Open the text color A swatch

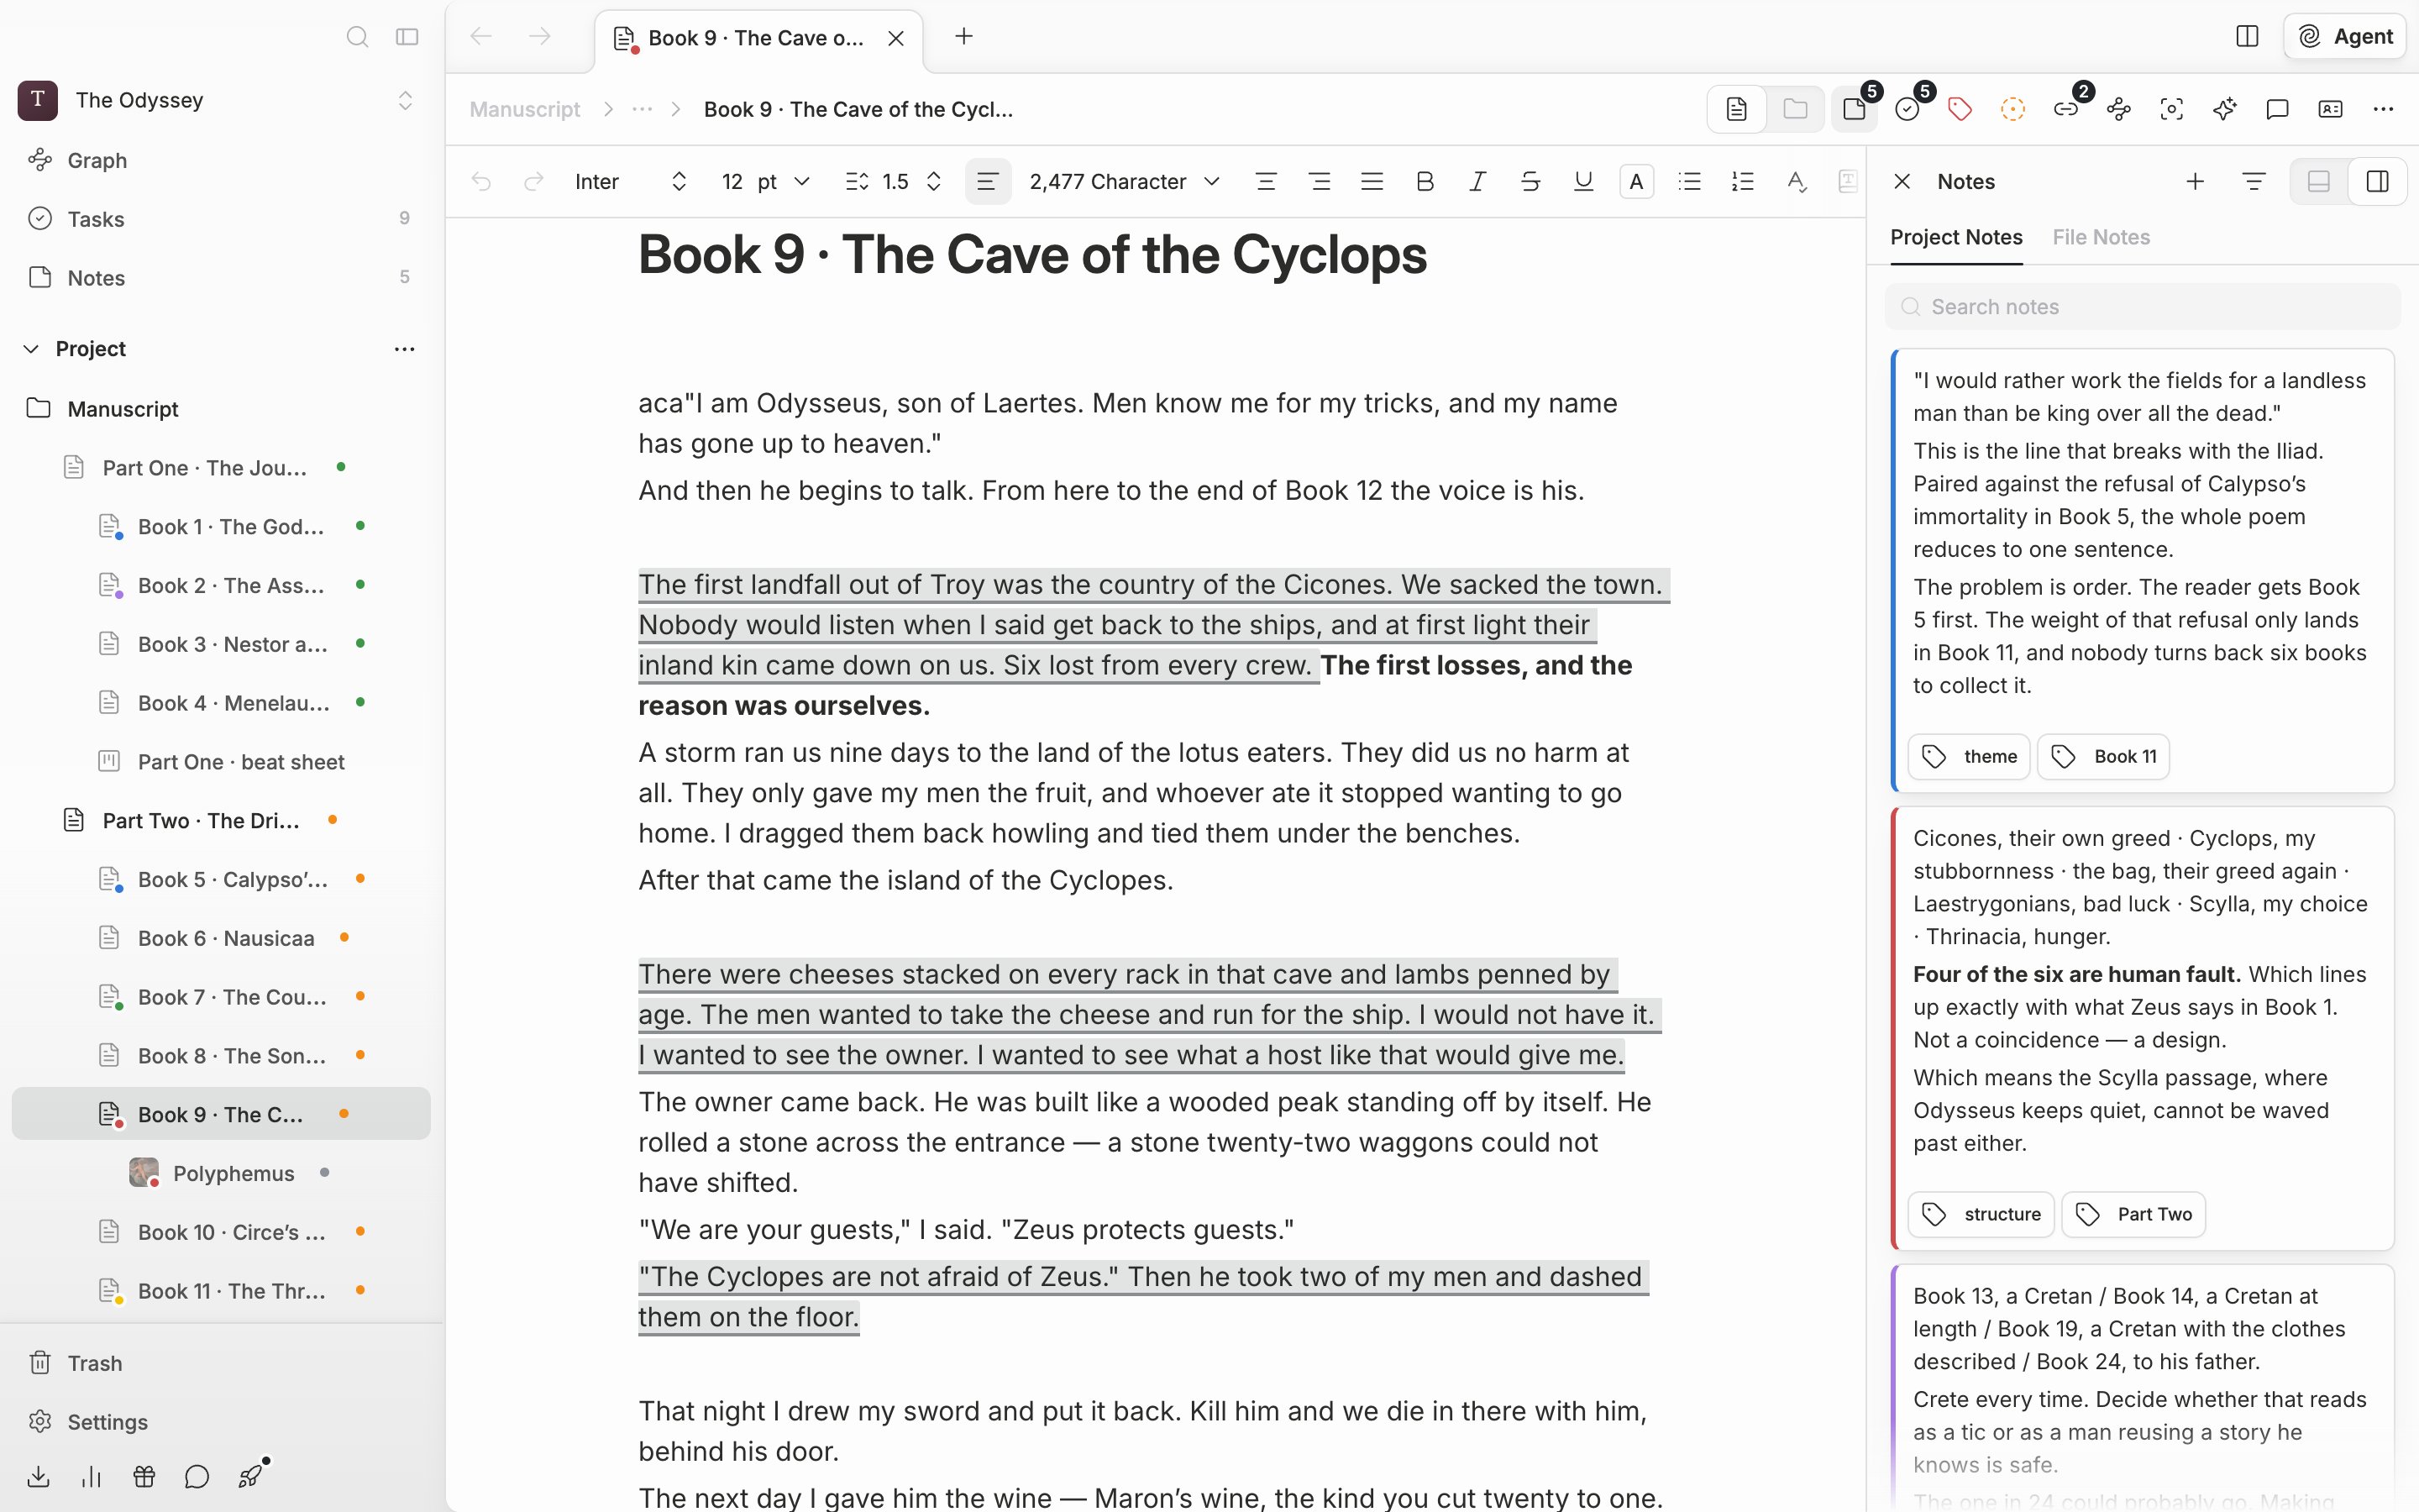click(x=1636, y=181)
